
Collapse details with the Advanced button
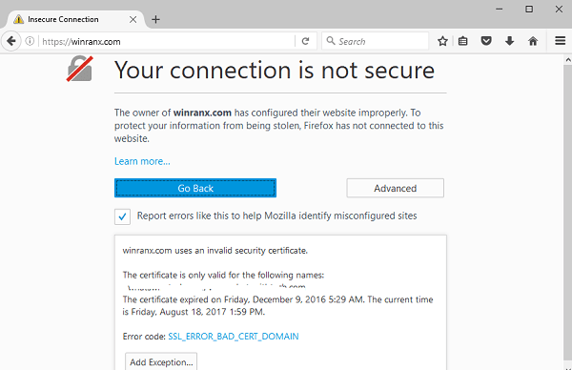click(395, 188)
